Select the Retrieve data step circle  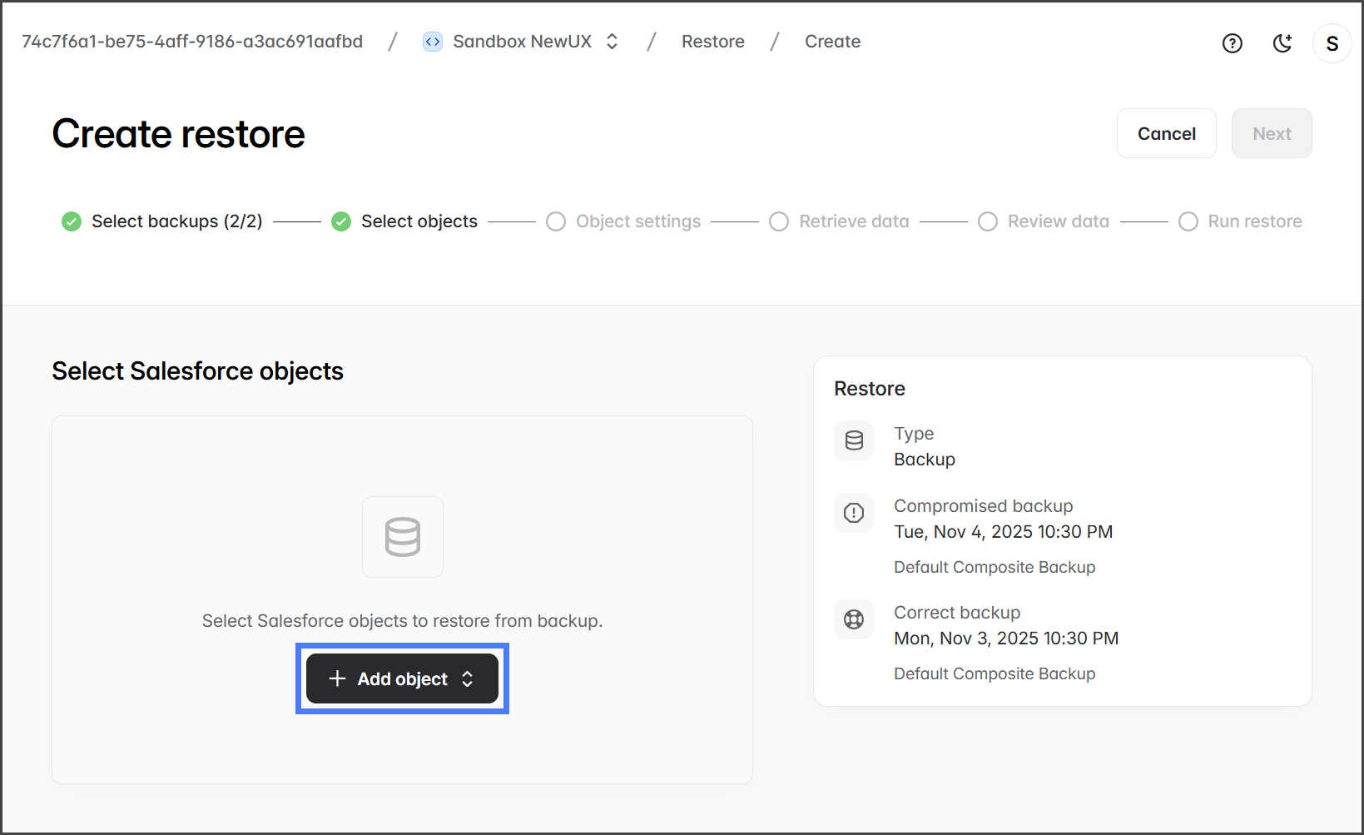779,221
